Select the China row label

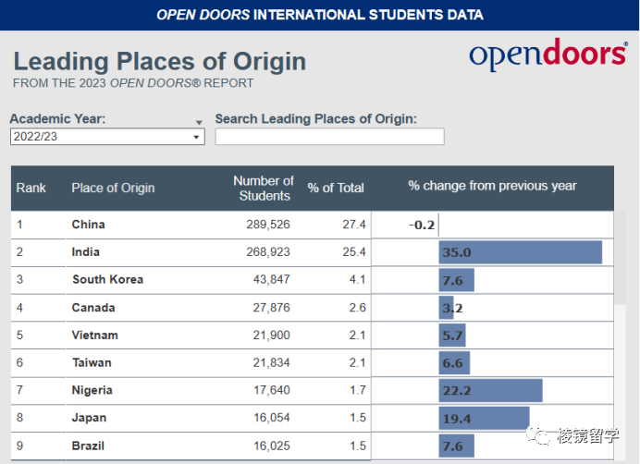[89, 225]
